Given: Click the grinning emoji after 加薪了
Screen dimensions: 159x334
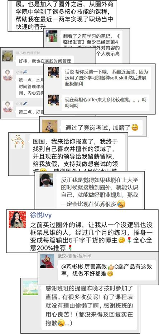Looking at the screenshot, I should (x=135, y=127).
